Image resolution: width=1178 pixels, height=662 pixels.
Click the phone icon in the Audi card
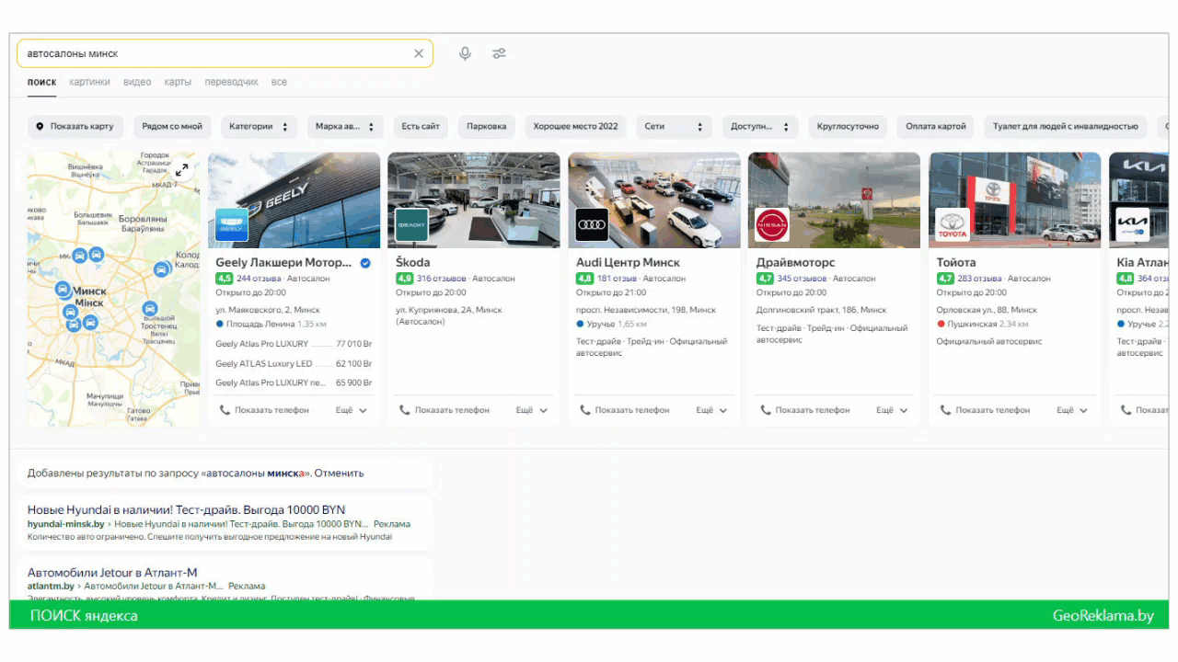585,410
